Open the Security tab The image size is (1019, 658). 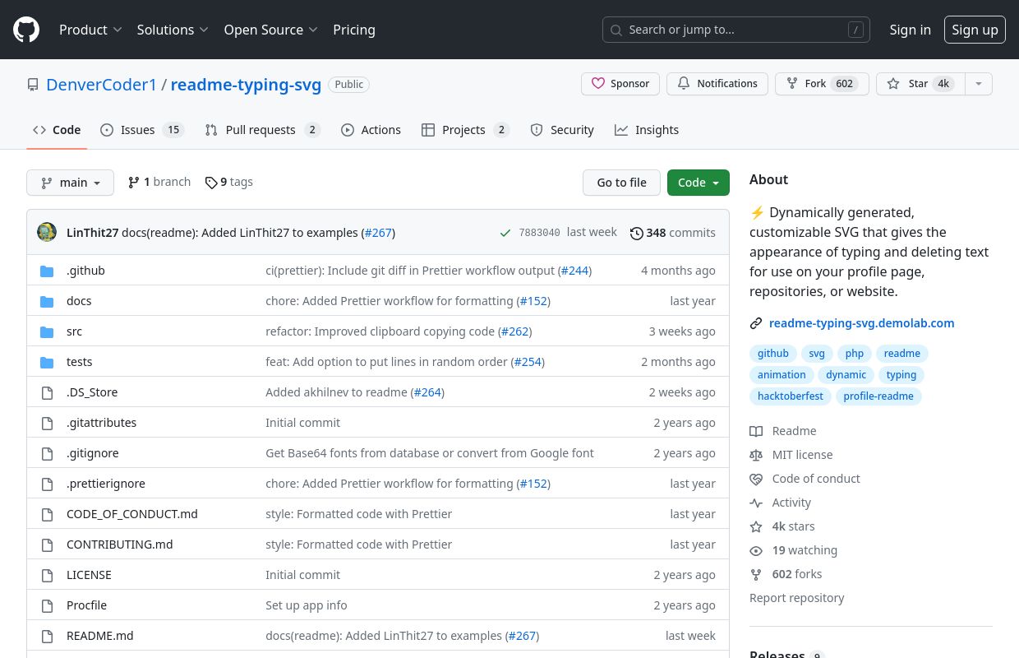(562, 130)
